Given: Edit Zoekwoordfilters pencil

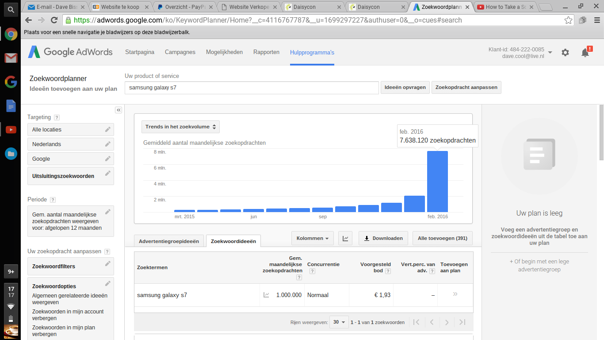Looking at the screenshot, I should coord(107,263).
